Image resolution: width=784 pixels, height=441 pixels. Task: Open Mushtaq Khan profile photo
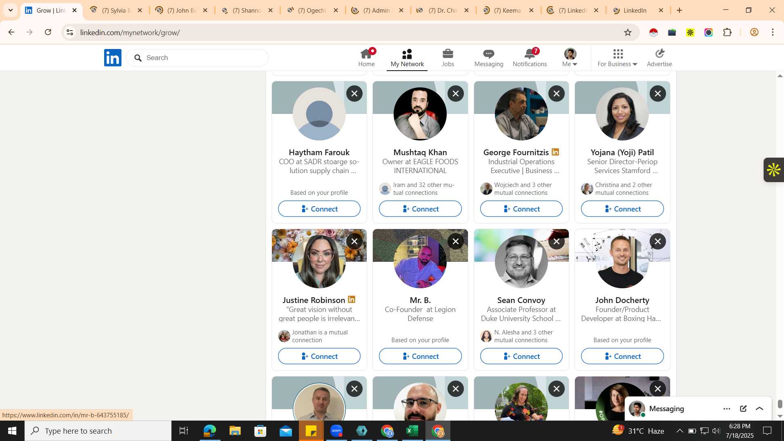click(x=420, y=114)
